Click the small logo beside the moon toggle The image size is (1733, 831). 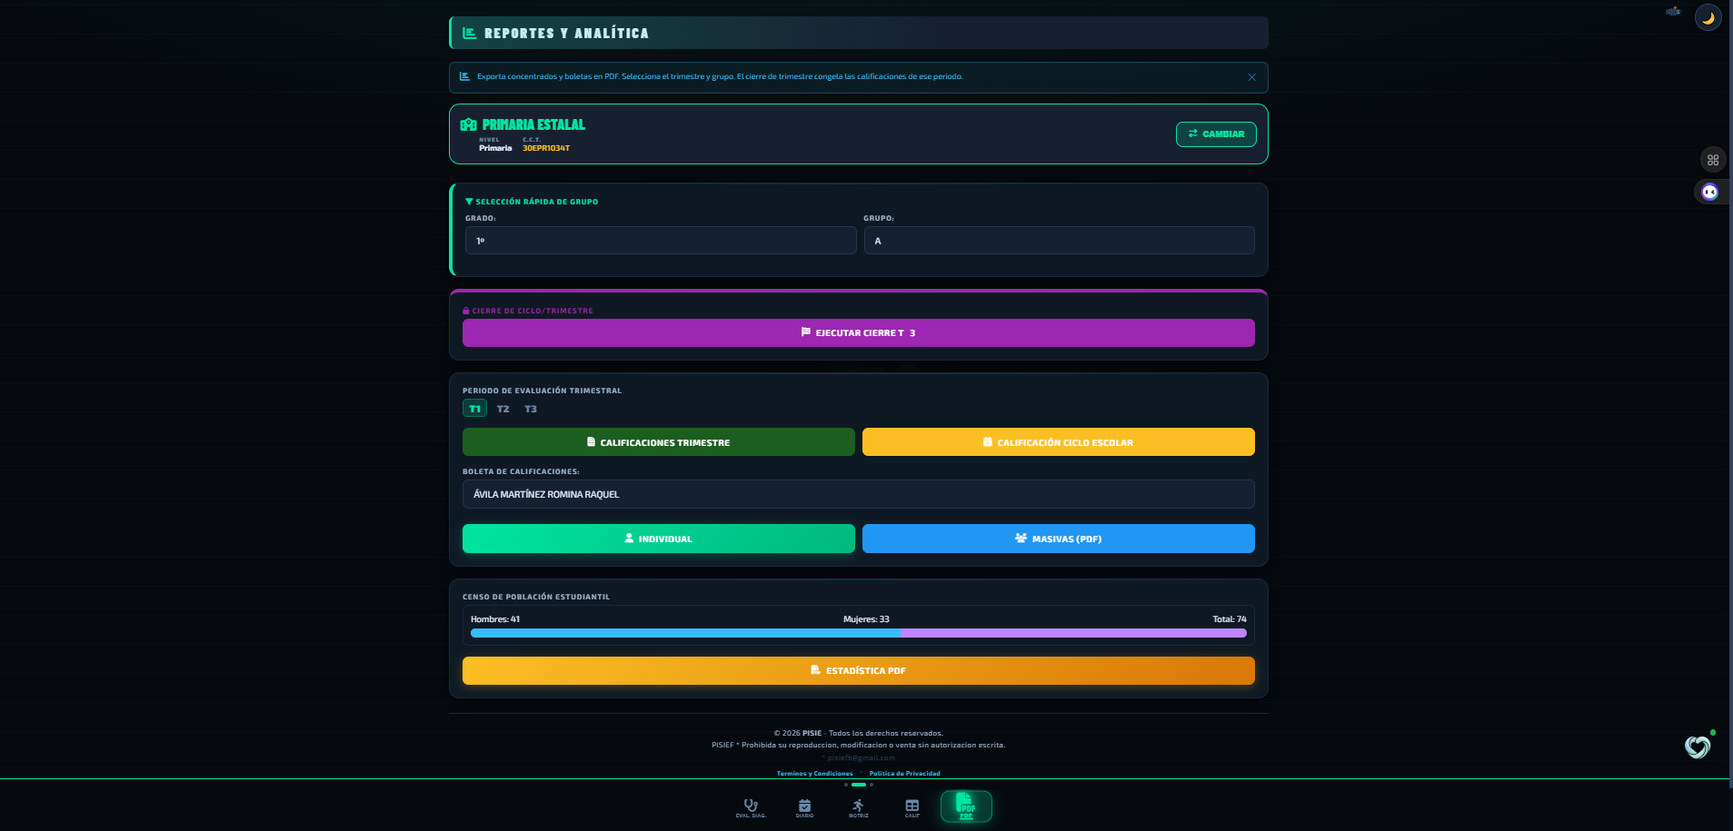1673,12
